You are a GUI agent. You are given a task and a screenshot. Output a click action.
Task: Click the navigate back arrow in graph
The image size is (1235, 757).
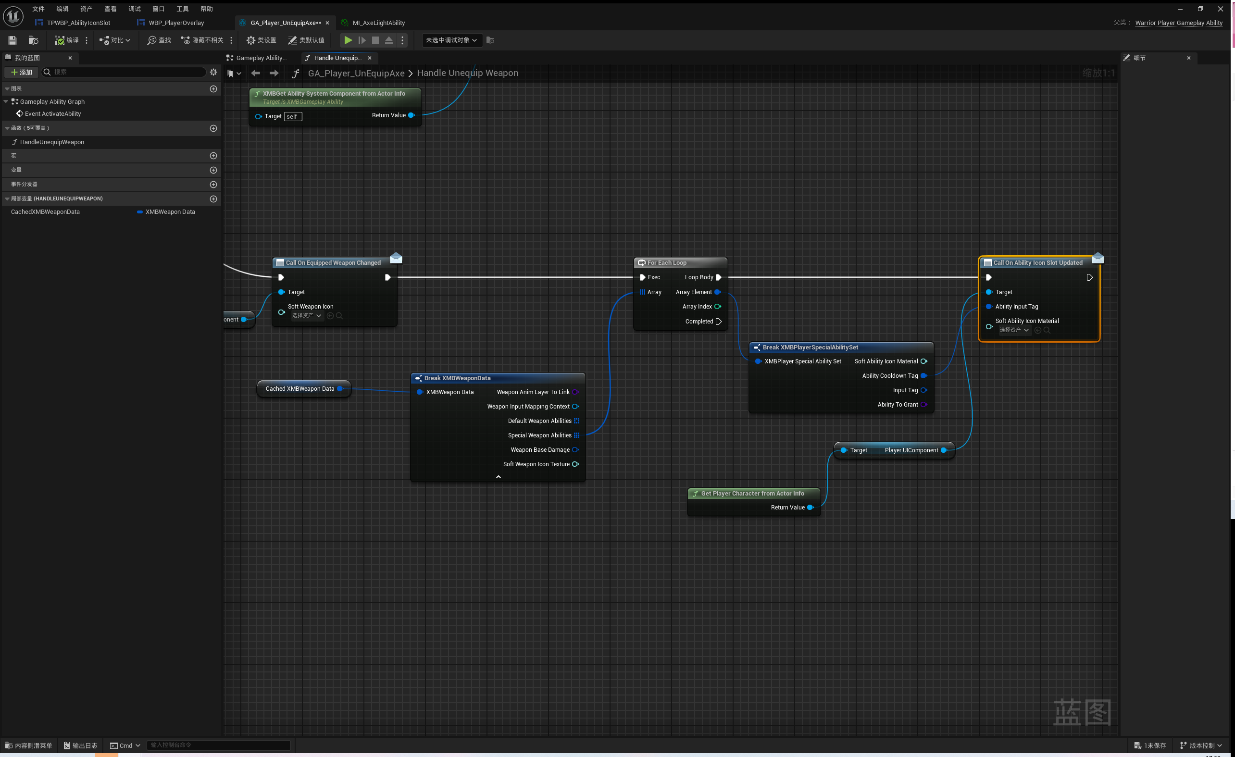pos(256,73)
